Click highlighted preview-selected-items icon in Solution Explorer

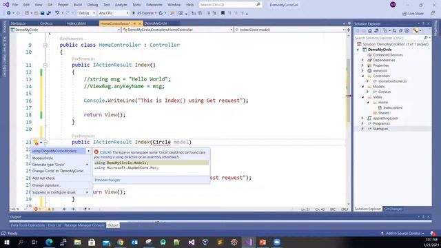[x=416, y=30]
